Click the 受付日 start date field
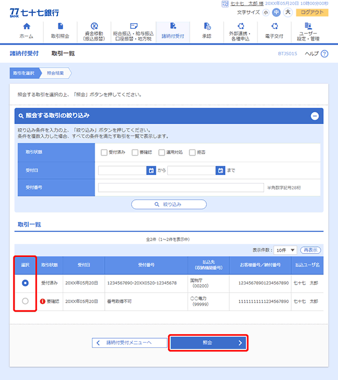 (122, 171)
